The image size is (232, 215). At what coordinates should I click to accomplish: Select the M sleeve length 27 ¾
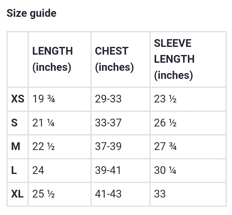(x=165, y=146)
